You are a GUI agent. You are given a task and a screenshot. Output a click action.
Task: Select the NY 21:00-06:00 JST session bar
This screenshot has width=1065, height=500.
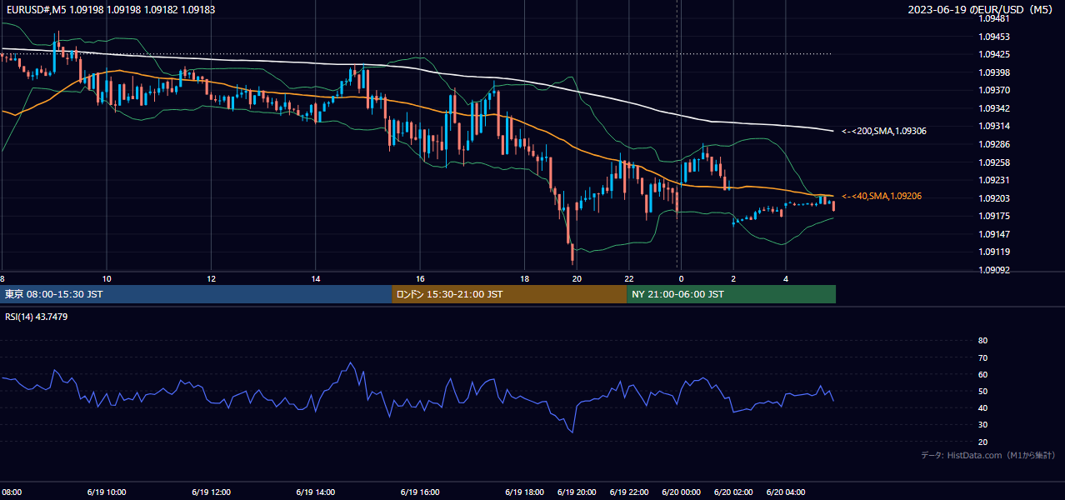[731, 294]
